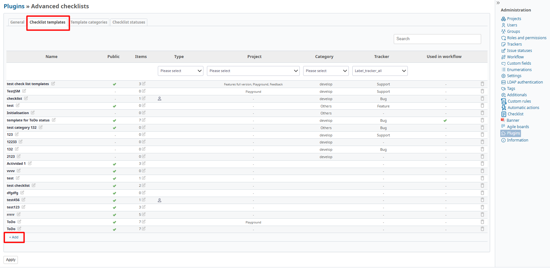
Task: Open the Type filter dropdown
Action: (180, 71)
